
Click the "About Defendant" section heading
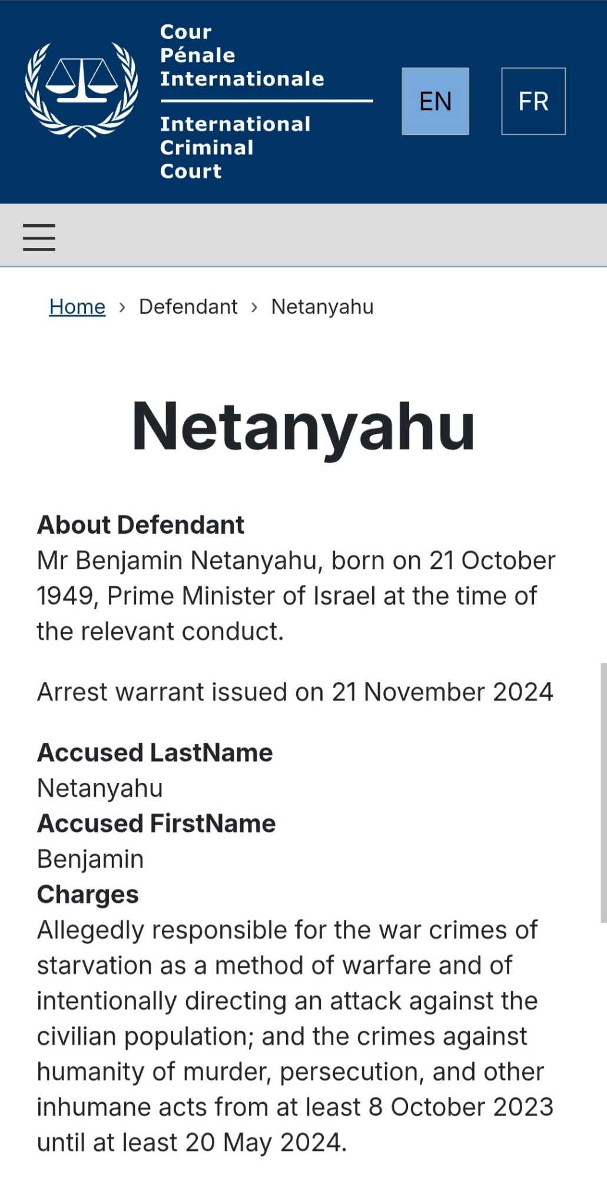pos(140,525)
